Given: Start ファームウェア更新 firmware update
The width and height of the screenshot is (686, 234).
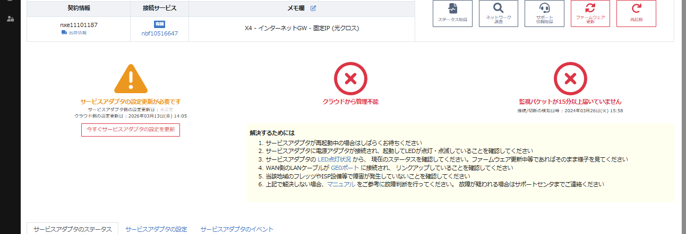Looking at the screenshot, I should point(590,13).
